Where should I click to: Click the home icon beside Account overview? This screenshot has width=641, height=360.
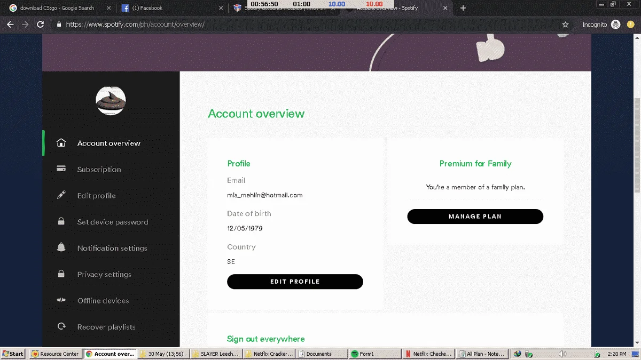click(61, 143)
